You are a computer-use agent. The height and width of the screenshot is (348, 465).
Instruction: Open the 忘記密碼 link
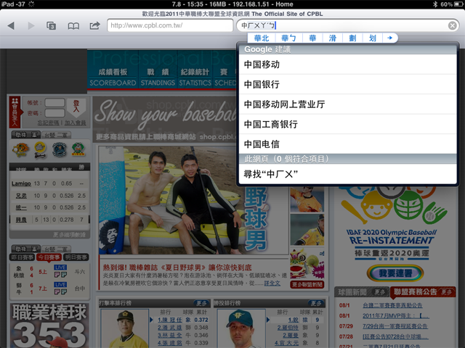pyautogui.click(x=48, y=123)
